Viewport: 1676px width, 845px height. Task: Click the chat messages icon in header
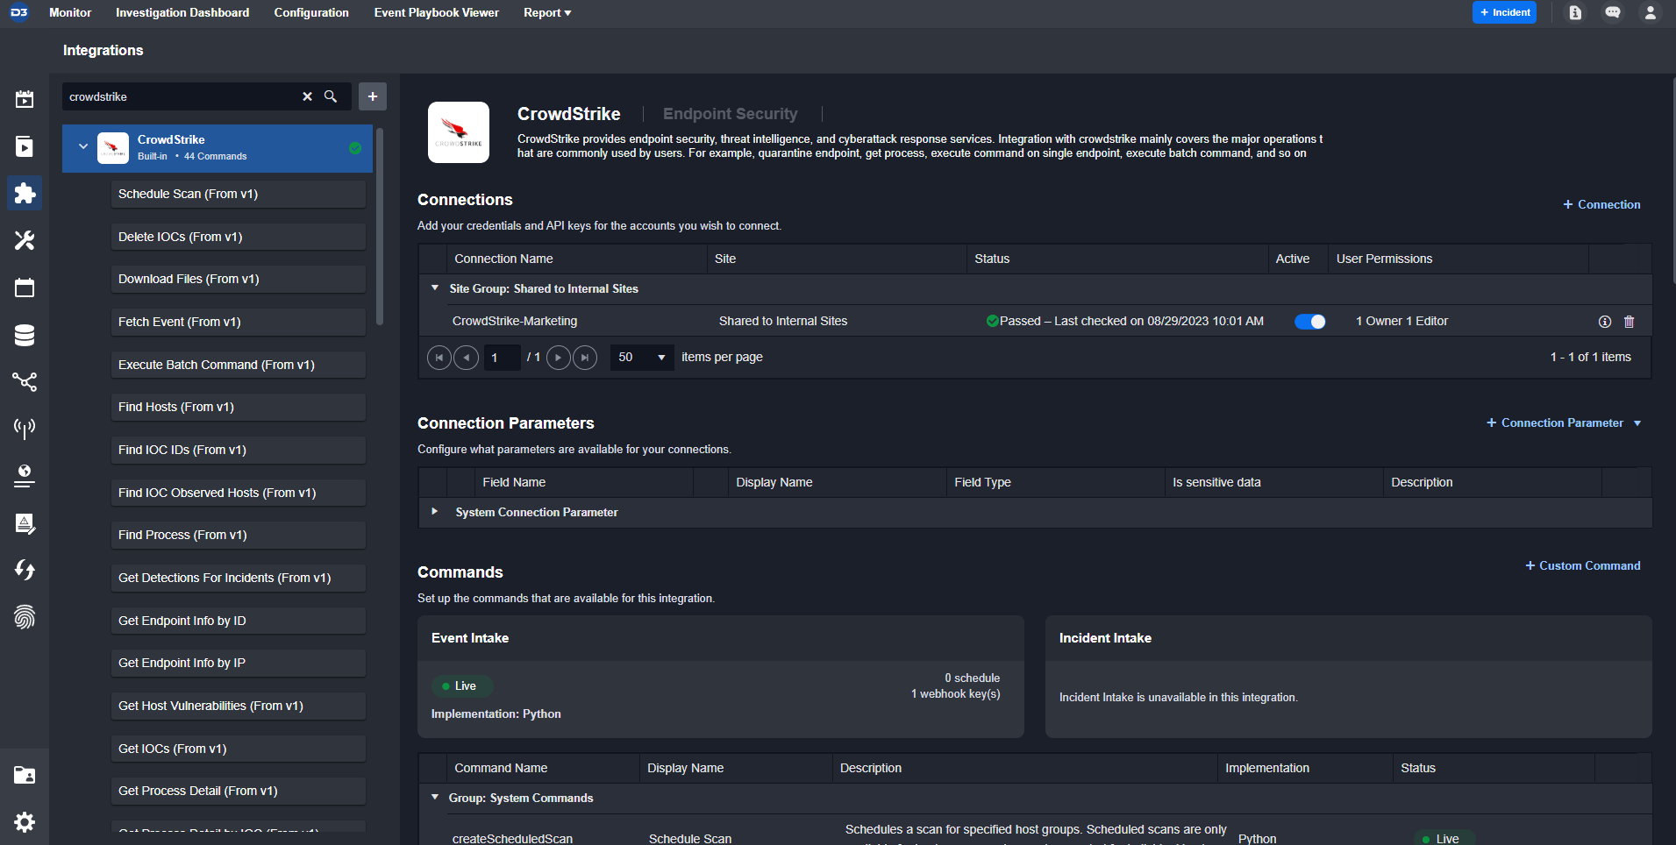(1612, 13)
